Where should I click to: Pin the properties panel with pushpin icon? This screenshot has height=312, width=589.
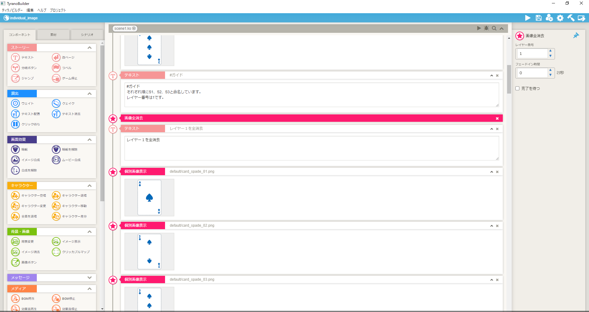[576, 36]
